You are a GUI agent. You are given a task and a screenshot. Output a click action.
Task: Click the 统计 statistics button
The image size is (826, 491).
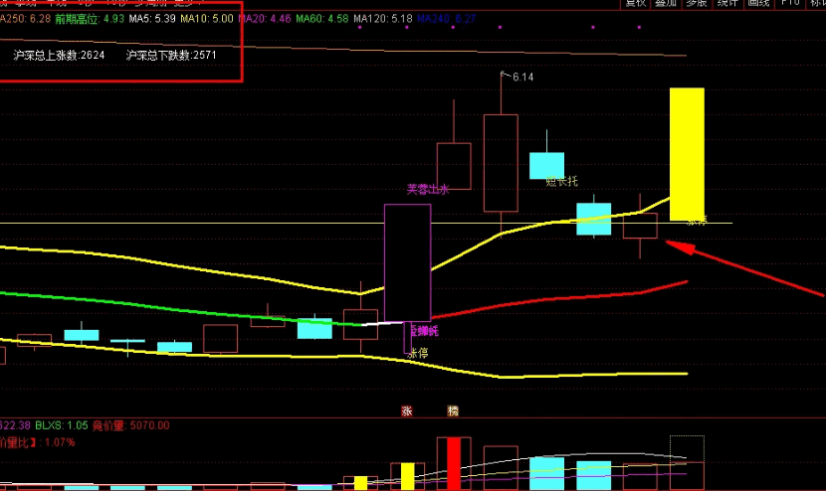[x=726, y=4]
